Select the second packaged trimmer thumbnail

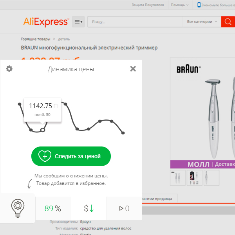195,178
